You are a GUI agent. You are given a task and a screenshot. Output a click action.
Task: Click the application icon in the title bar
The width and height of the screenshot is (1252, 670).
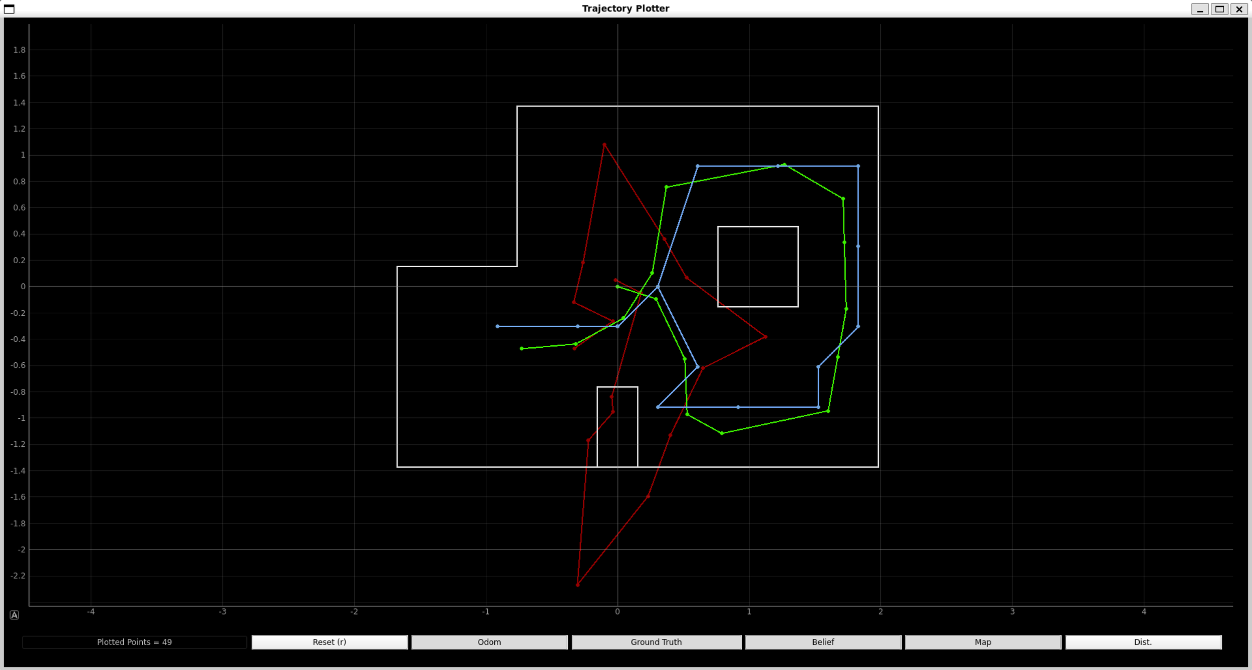[x=10, y=9]
